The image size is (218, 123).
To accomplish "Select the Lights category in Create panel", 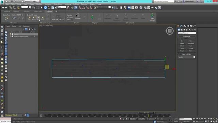I will [184, 30].
